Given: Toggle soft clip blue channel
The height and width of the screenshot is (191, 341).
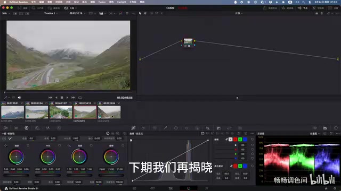Looking at the screenshot, I should pos(245,166).
